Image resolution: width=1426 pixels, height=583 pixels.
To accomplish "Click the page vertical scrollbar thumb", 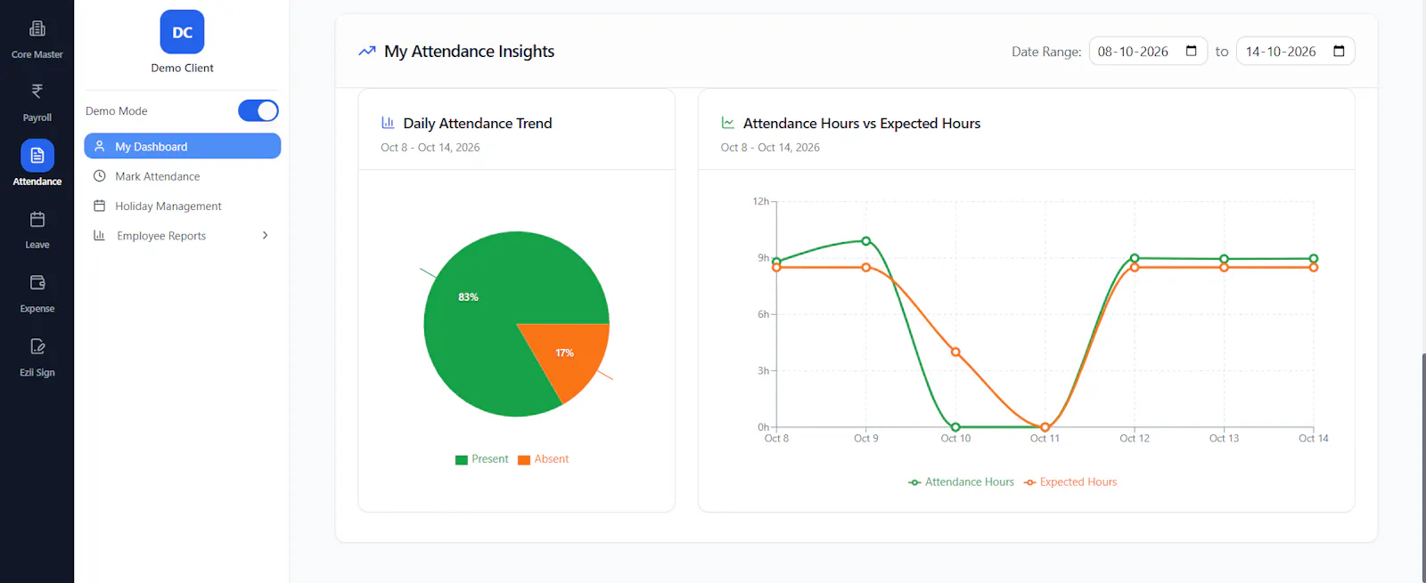I will 1423,467.
